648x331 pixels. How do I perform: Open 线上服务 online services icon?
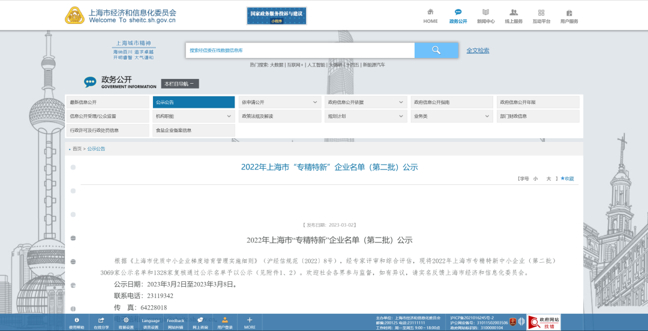(514, 13)
